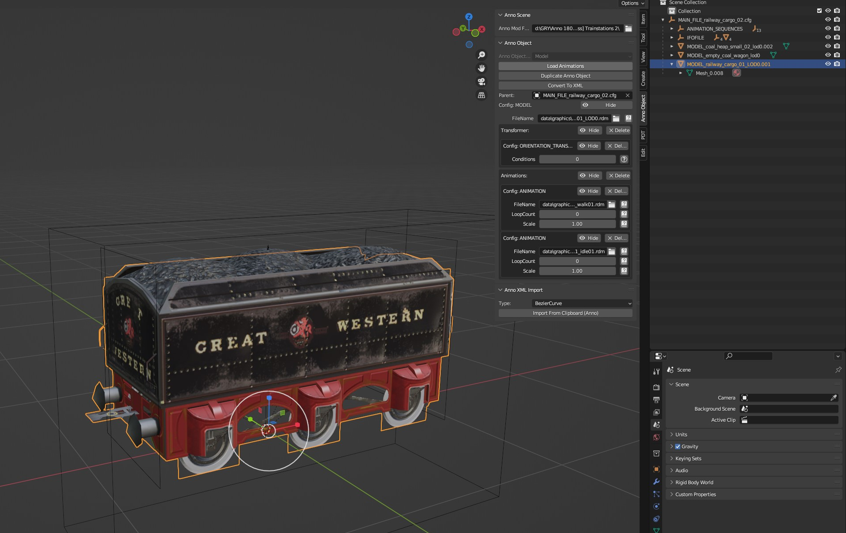Image resolution: width=846 pixels, height=533 pixels.
Task: Open the Render properties tab
Action: coord(656,387)
